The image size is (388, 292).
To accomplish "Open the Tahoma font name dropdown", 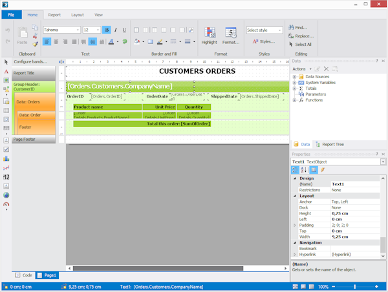I will tap(78, 30).
